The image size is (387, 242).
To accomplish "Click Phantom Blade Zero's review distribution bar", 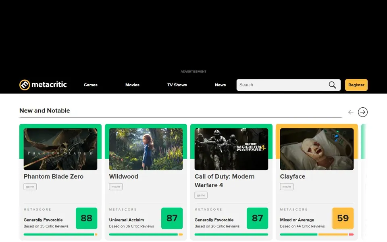I will pos(60,235).
